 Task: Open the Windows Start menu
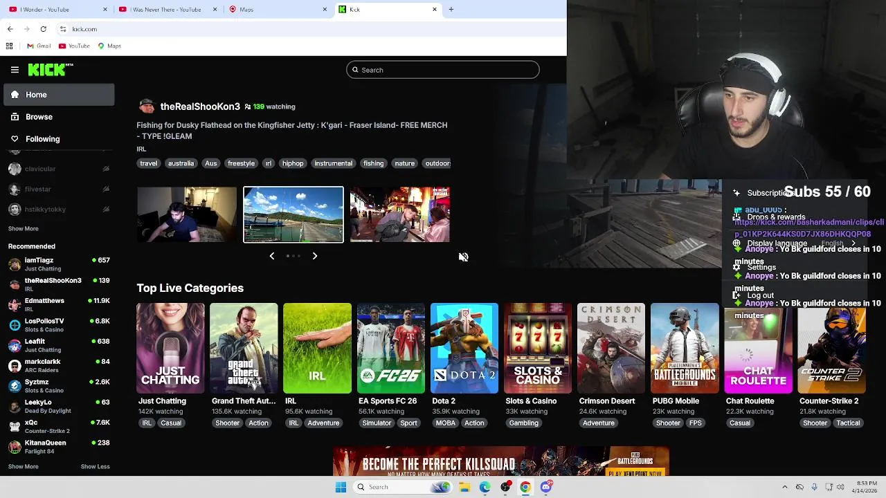pos(341,487)
